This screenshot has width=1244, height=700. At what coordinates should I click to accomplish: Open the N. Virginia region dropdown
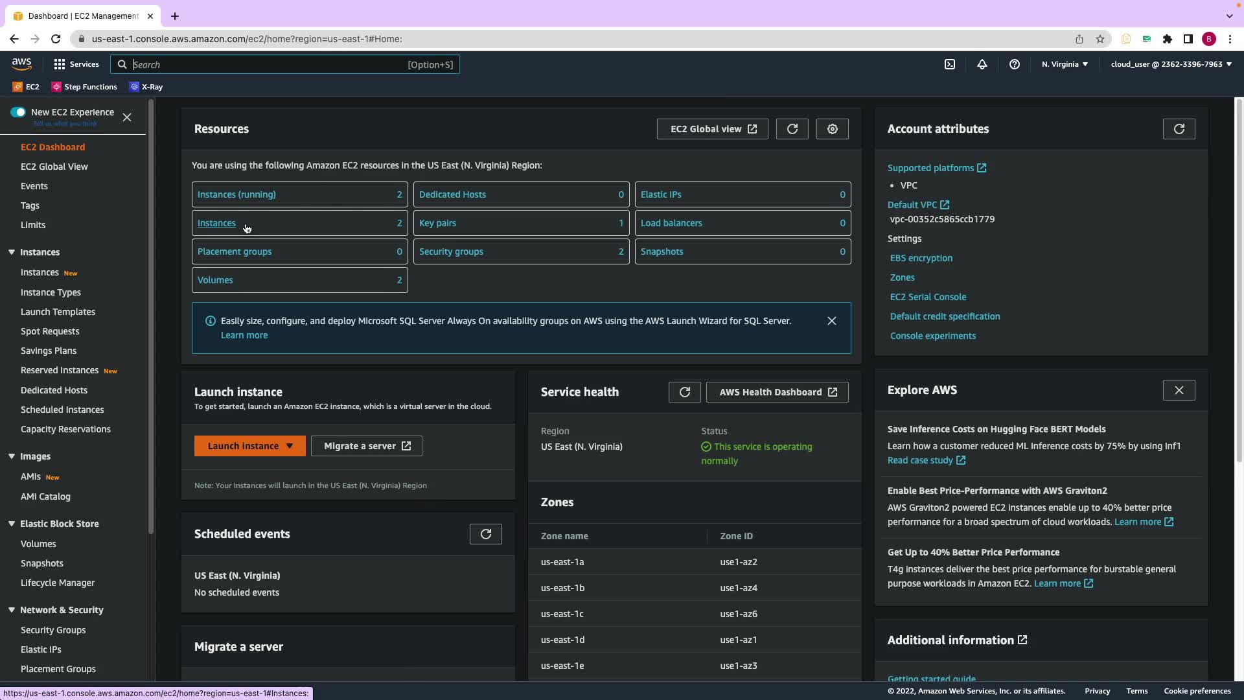(x=1065, y=64)
